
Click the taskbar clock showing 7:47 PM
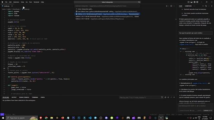pyautogui.click(x=205, y=118)
